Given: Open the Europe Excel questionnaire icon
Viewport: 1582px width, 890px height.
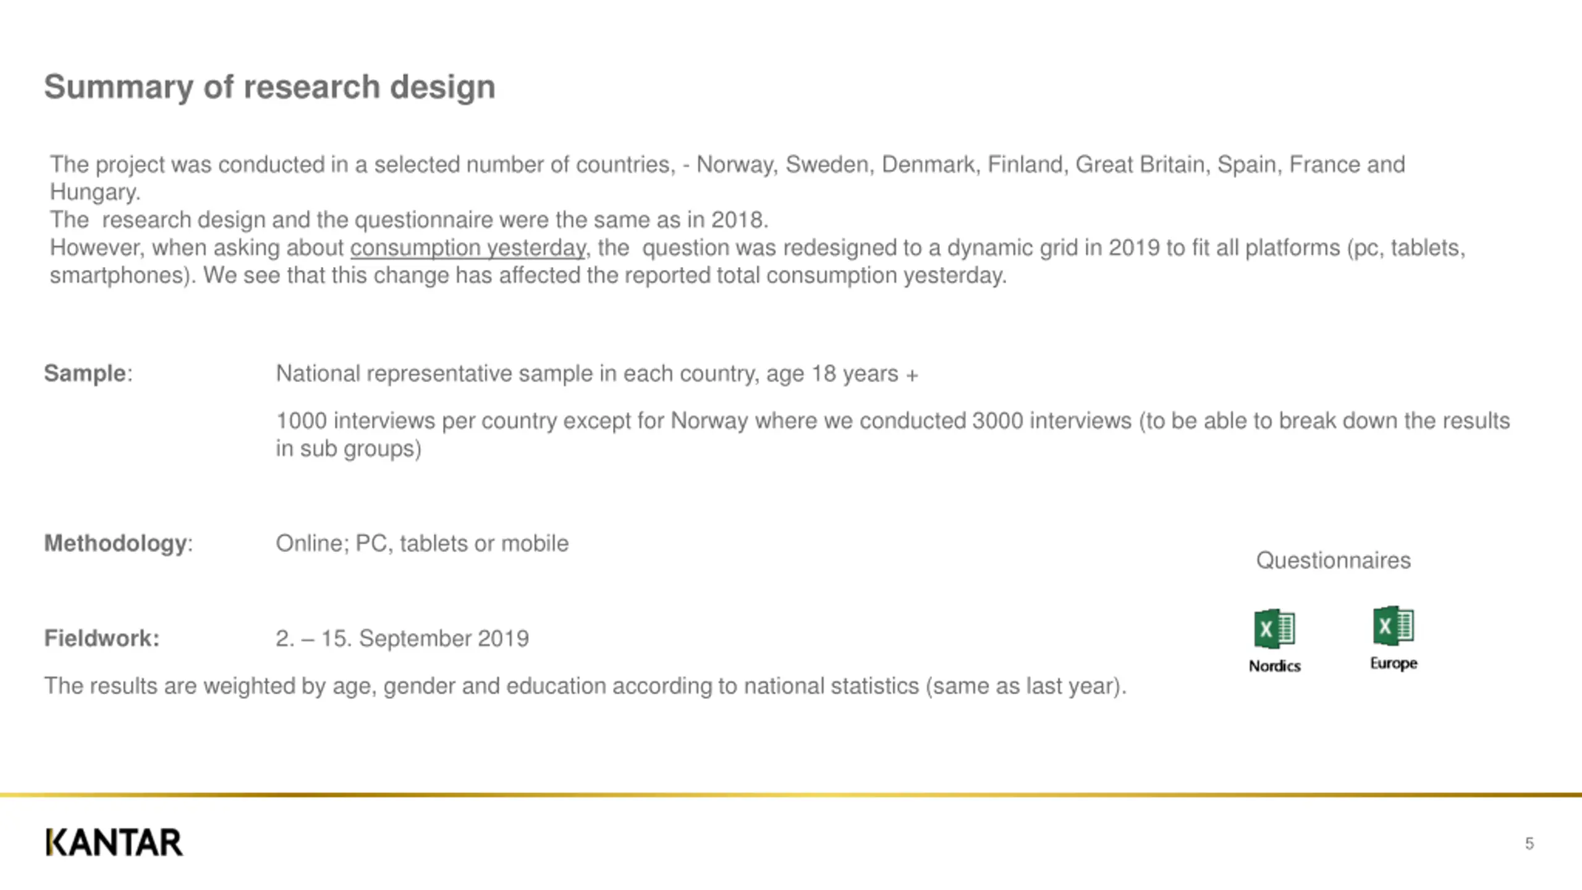Looking at the screenshot, I should pos(1393,625).
